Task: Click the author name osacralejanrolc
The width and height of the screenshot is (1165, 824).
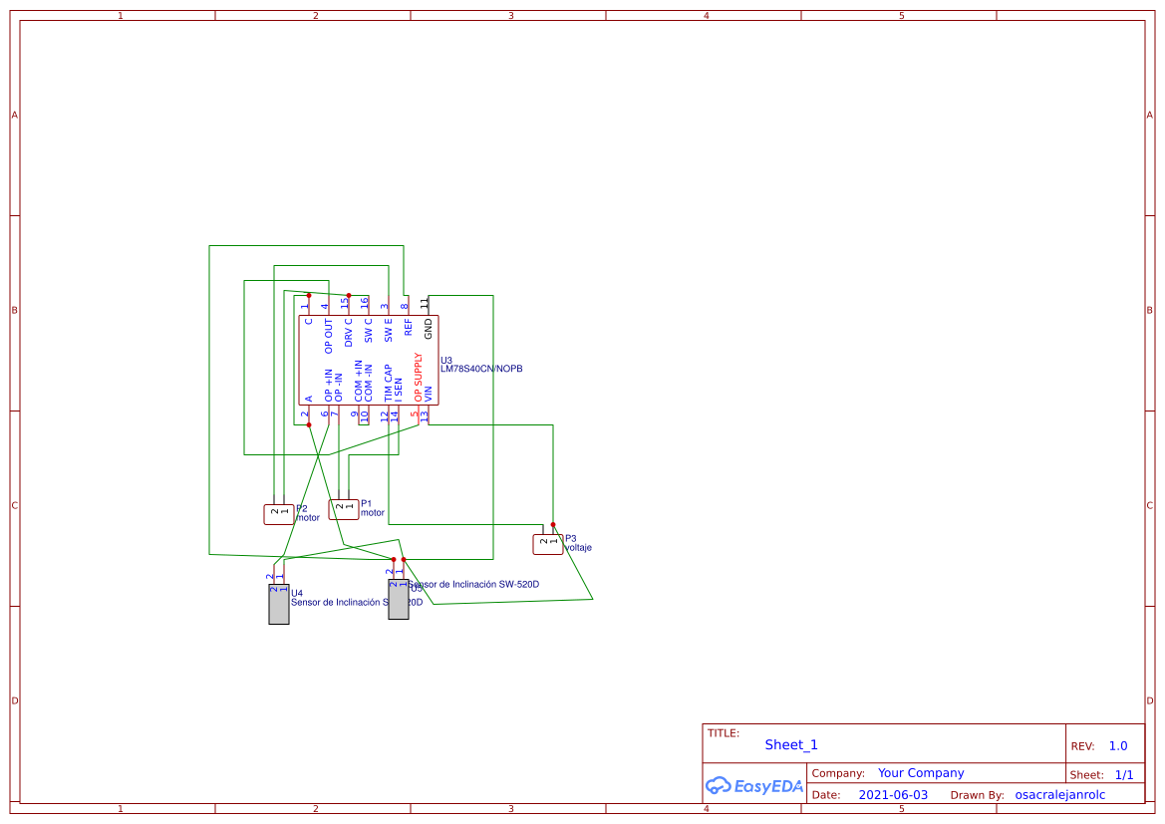Action: pos(1060,794)
